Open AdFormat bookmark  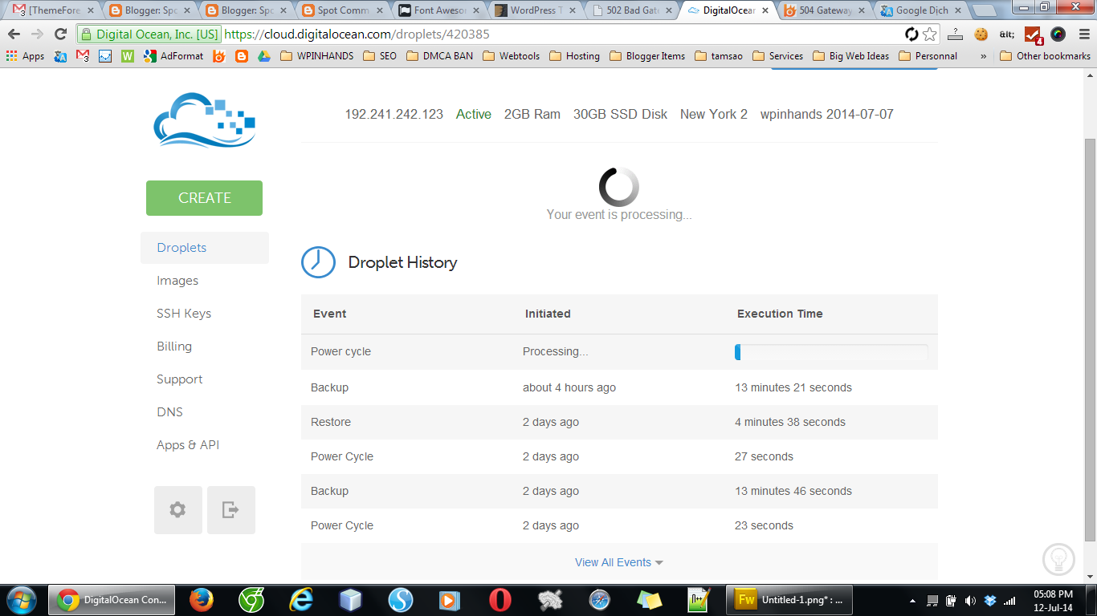pyautogui.click(x=173, y=56)
